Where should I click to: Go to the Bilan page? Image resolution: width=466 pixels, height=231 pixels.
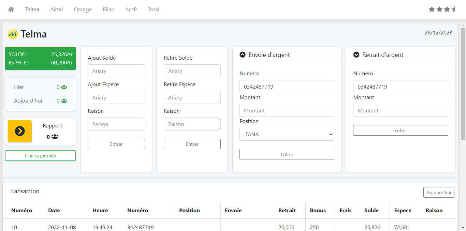pyautogui.click(x=108, y=9)
